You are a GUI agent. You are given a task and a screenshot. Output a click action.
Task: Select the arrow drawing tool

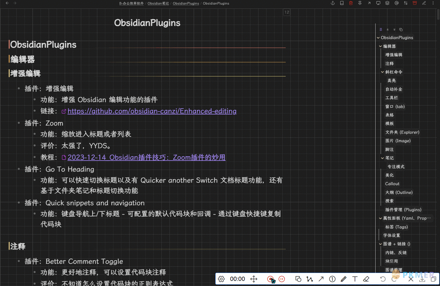tap(321, 279)
